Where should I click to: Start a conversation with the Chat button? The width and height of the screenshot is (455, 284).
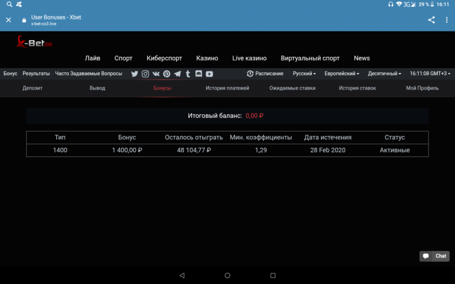coord(434,256)
